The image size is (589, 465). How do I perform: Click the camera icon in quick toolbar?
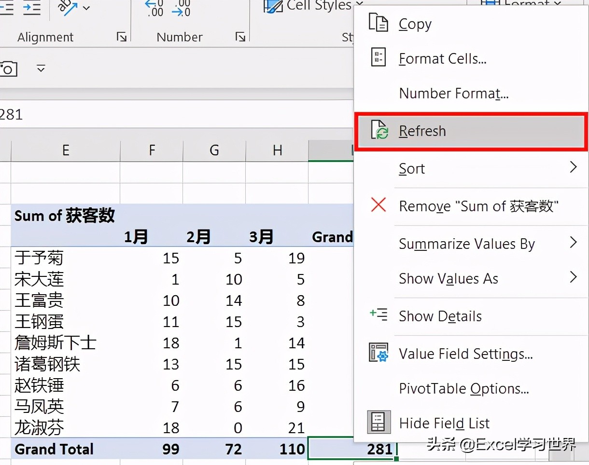pyautogui.click(x=7, y=69)
